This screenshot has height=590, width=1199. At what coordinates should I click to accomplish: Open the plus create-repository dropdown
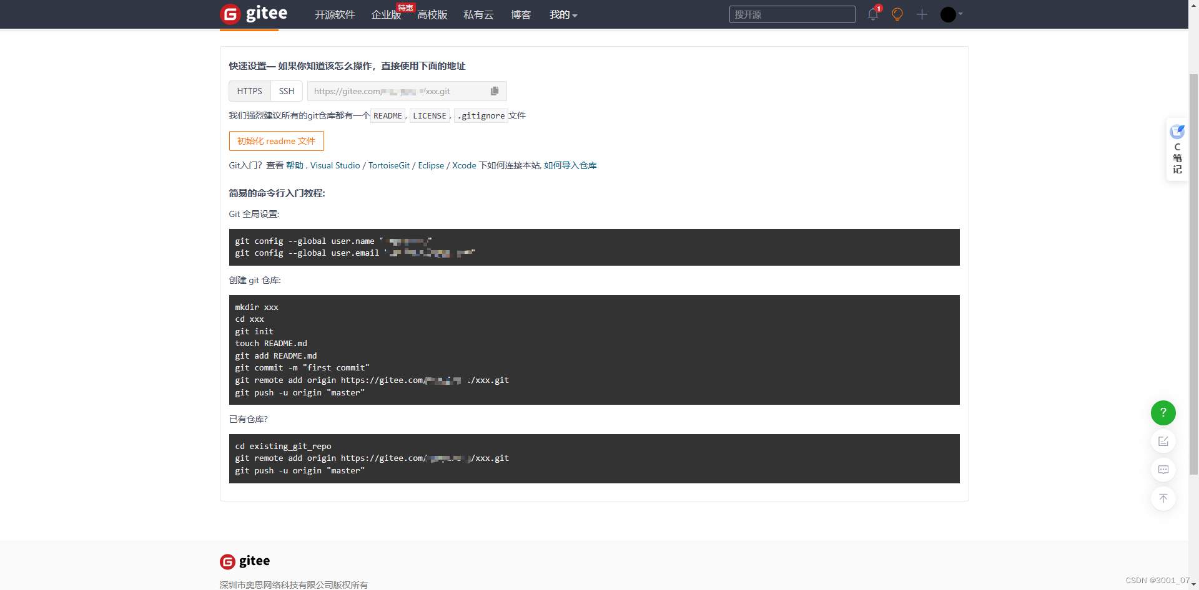click(x=922, y=14)
